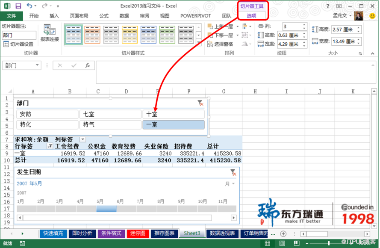Clear filter icon on 部门 slicer
380x248 pixels.
(200, 103)
